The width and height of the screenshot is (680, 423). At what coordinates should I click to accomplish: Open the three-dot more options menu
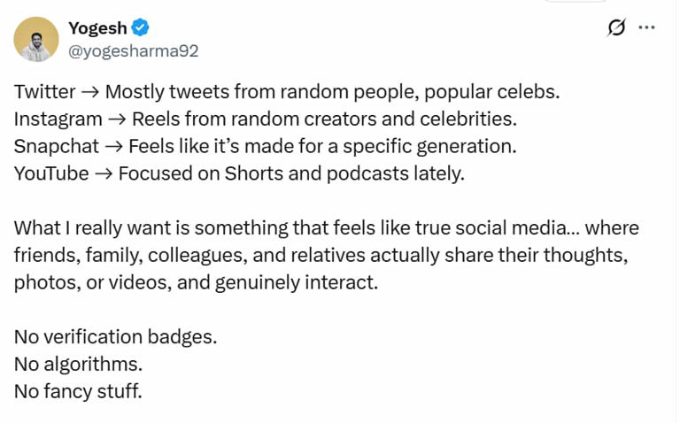pos(647,27)
